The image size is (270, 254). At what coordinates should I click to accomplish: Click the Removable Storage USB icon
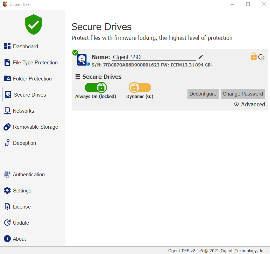(7, 127)
